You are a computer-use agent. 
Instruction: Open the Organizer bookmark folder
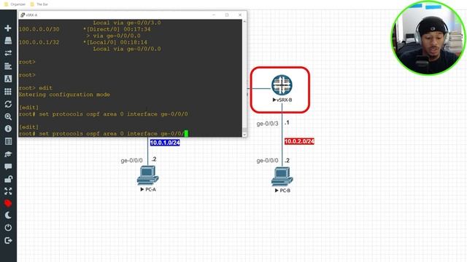[x=15, y=4]
